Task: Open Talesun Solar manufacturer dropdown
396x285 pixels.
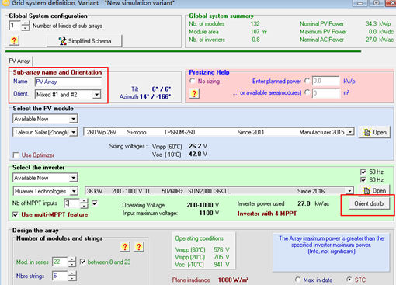Action: [74, 132]
